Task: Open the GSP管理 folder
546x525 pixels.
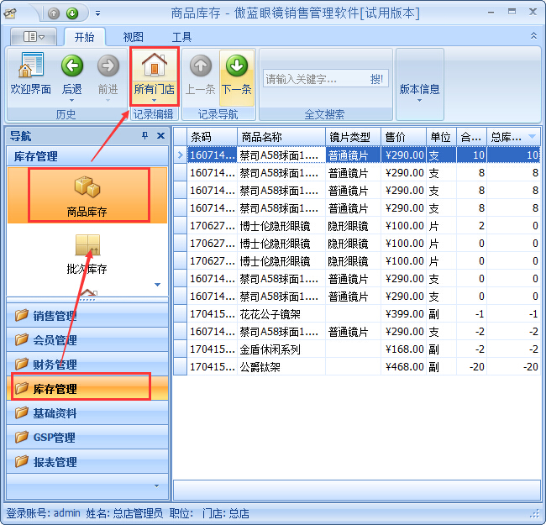Action: click(87, 438)
